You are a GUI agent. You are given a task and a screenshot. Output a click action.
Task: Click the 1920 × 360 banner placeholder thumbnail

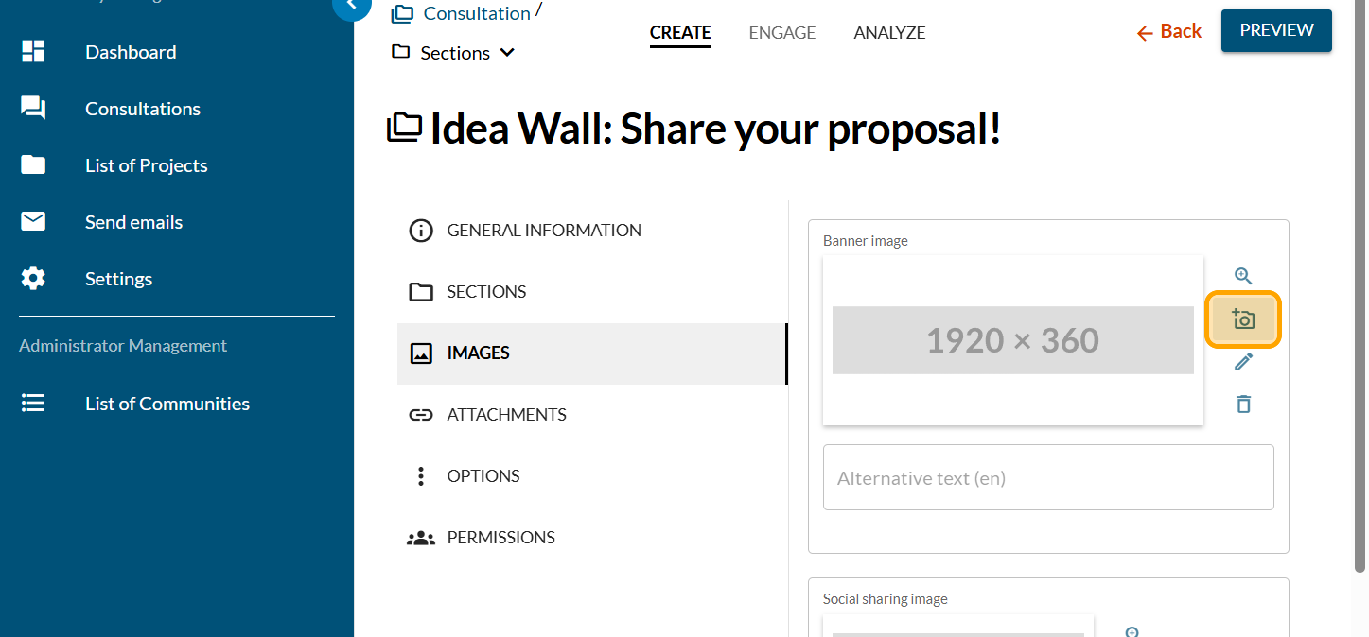[1012, 340]
